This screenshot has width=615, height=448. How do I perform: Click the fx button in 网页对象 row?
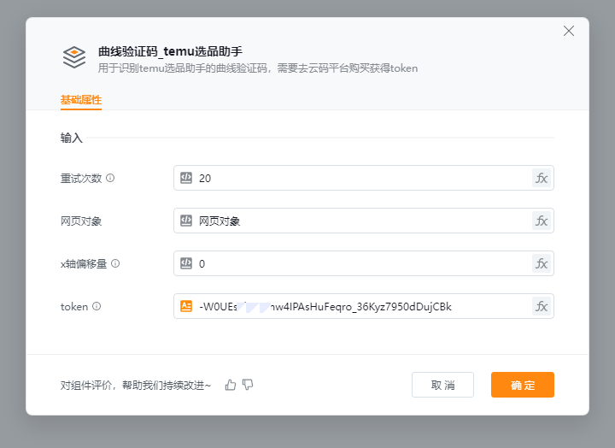(x=542, y=221)
